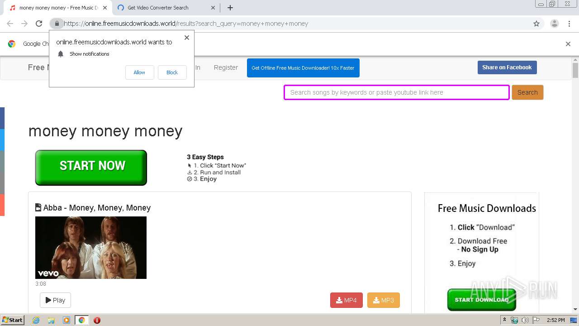Image resolution: width=579 pixels, height=326 pixels.
Task: Download the song as MP4
Action: pyautogui.click(x=346, y=300)
